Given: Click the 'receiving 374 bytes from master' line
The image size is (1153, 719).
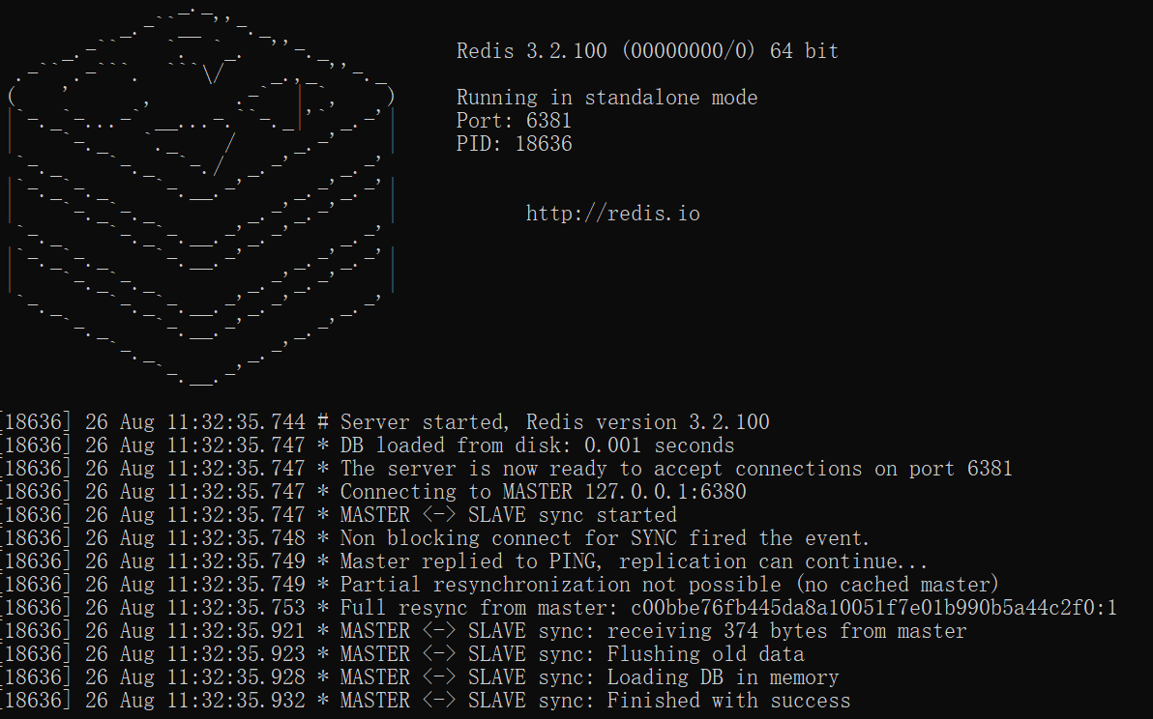Looking at the screenshot, I should click(483, 631).
